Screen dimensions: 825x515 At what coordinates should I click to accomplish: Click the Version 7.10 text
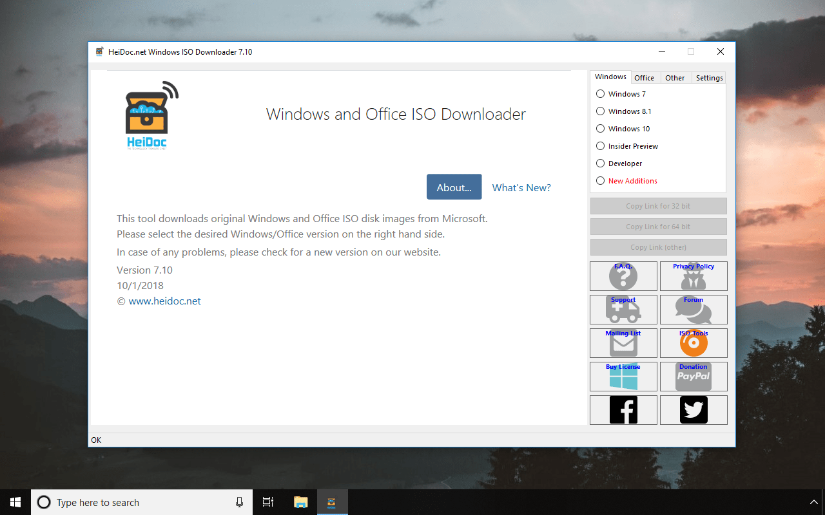144,270
